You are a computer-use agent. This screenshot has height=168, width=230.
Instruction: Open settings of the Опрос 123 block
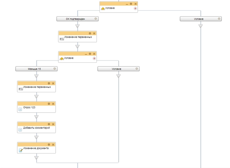[49, 104]
